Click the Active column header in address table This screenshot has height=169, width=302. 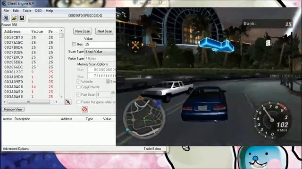tap(7, 119)
